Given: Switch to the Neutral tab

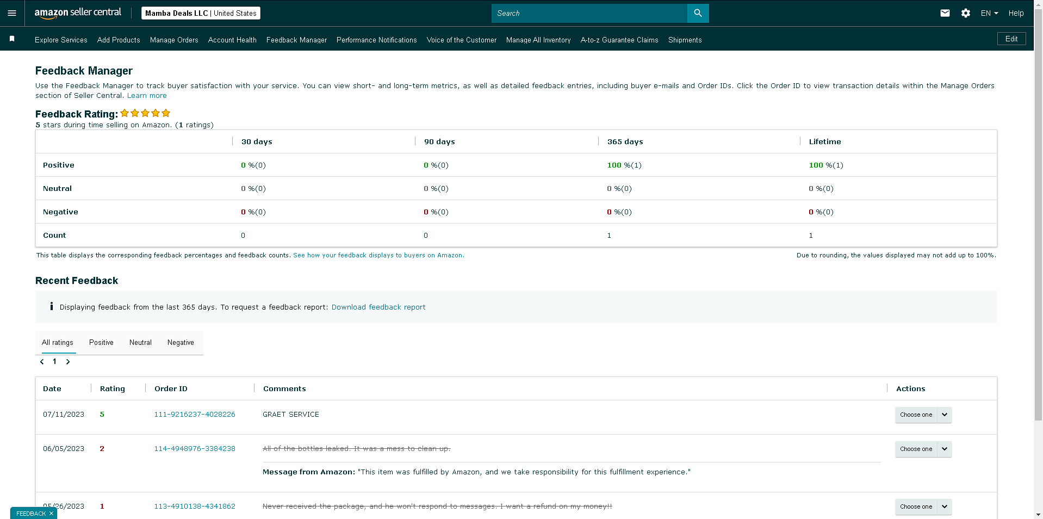Looking at the screenshot, I should point(140,342).
